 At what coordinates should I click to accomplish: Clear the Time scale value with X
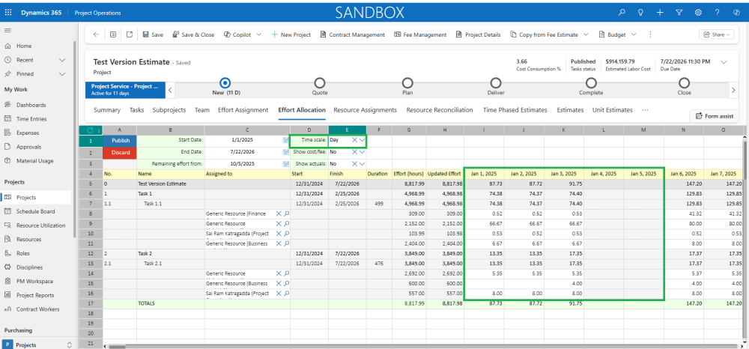[354, 140]
